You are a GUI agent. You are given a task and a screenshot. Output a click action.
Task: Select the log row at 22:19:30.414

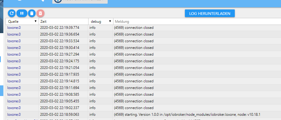pyautogui.click(x=143, y=48)
